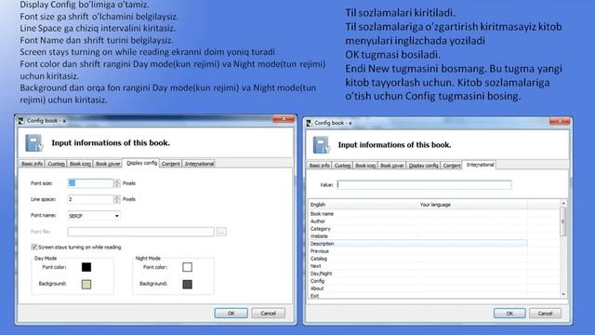Viewport: 595px width, 335px height.
Task: Toggle Screen stays turning on while reading
Action: tap(34, 248)
